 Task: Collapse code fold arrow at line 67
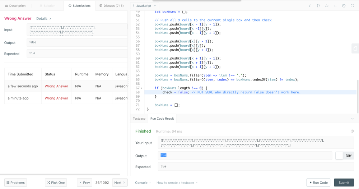pyautogui.click(x=141, y=88)
